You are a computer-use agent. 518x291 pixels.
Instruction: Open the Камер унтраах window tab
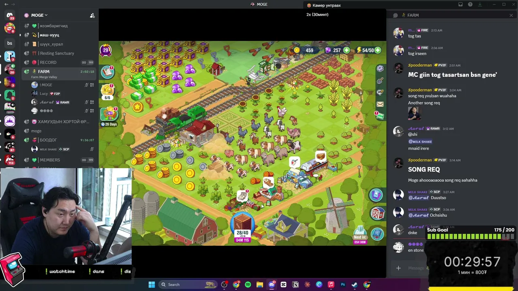click(324, 5)
